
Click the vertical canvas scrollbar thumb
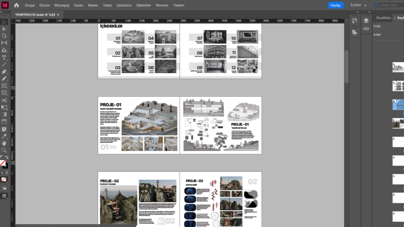tap(346, 66)
